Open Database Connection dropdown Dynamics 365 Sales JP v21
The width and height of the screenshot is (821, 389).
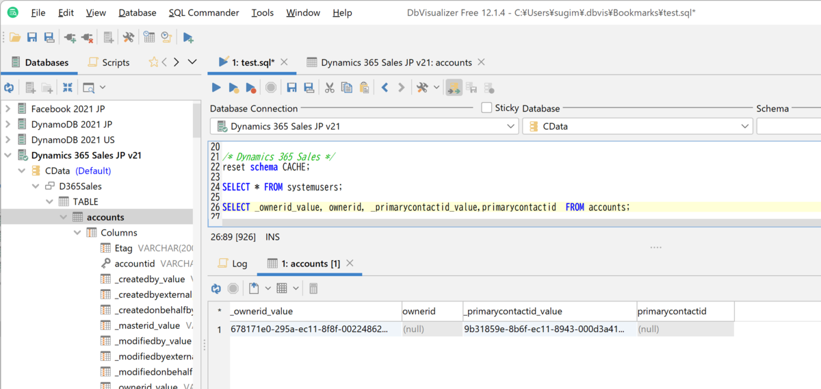pyautogui.click(x=364, y=126)
